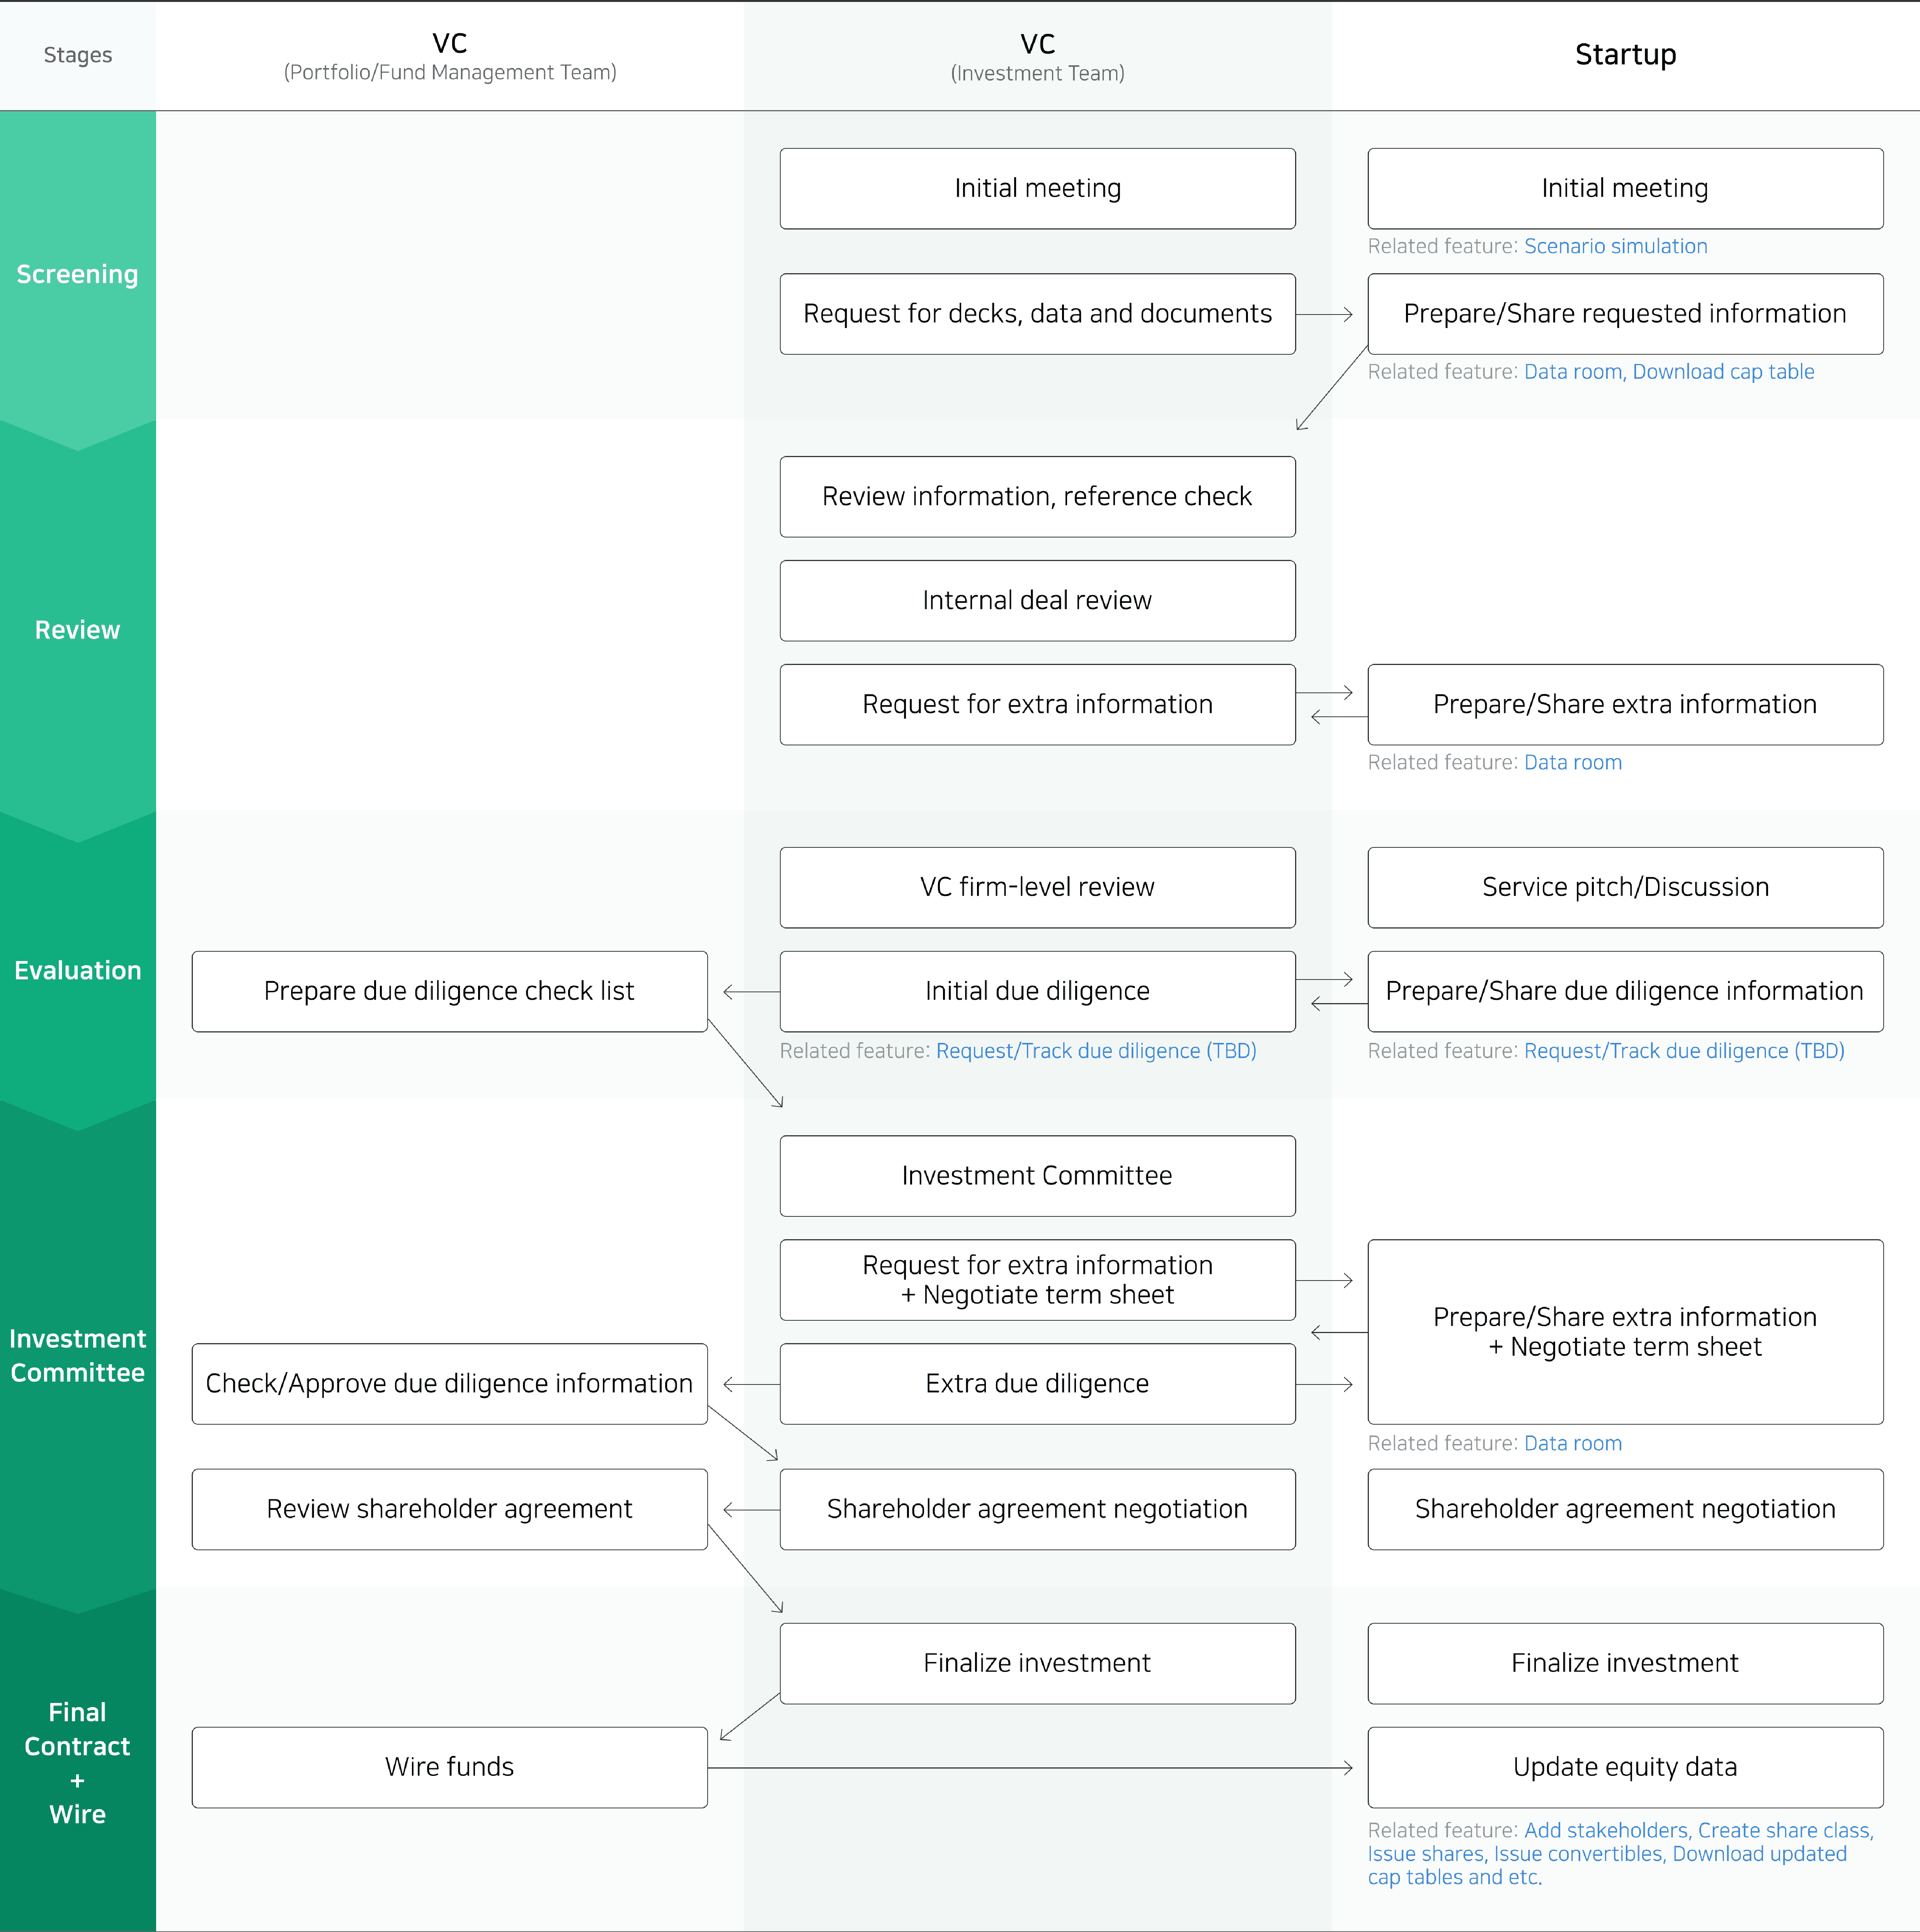Select the Final Contract + Wire stage
Screen dimensions: 1920x1932
point(77,1763)
